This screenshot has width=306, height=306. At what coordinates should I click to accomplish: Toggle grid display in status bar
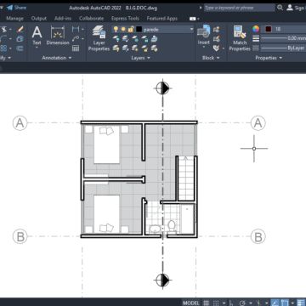click(207, 303)
